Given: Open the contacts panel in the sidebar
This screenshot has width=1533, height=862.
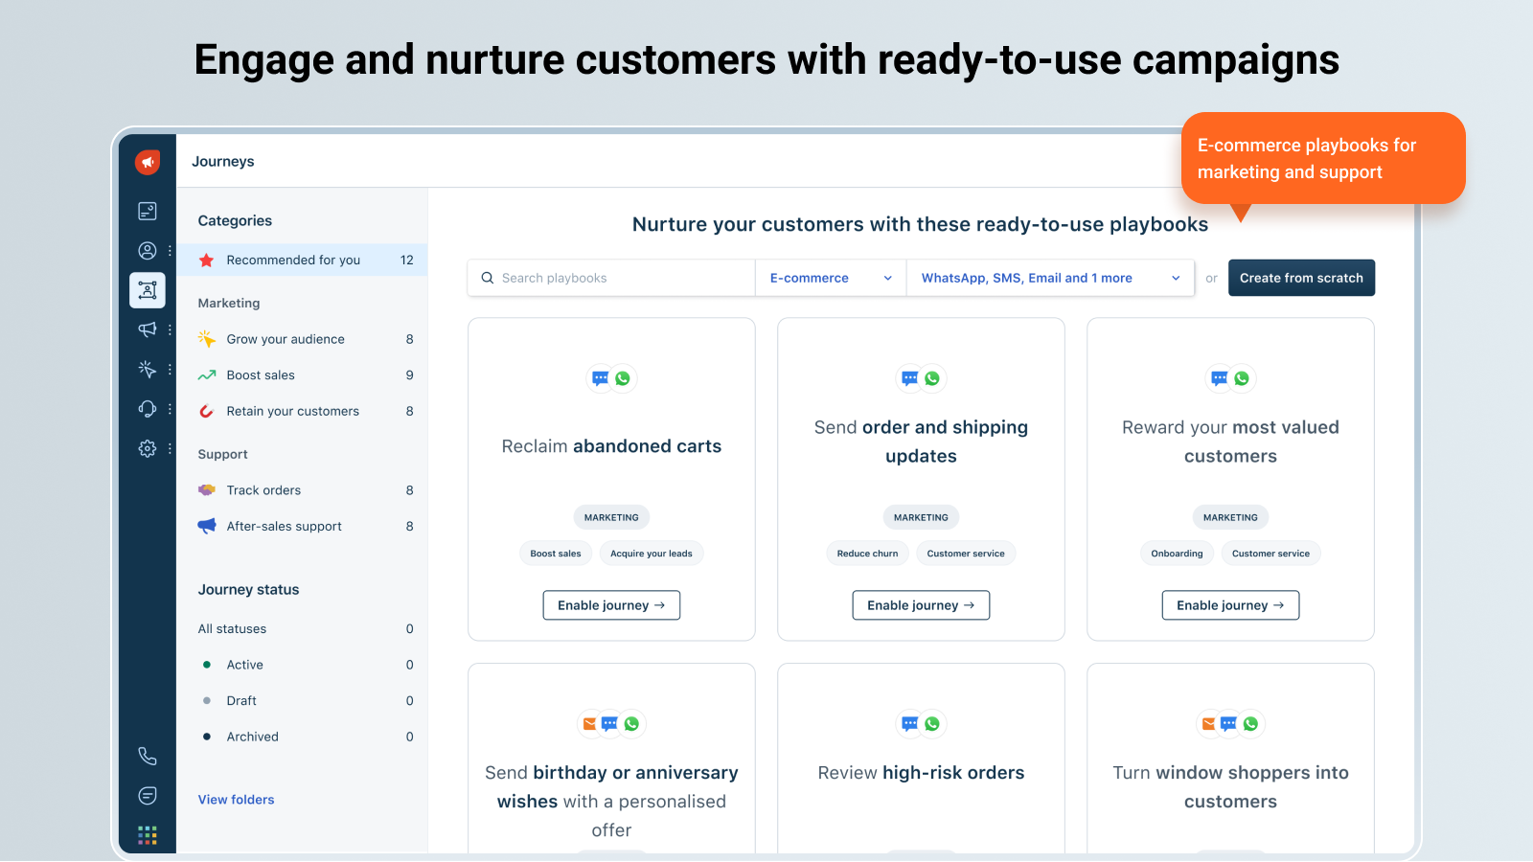Looking at the screenshot, I should 147,251.
